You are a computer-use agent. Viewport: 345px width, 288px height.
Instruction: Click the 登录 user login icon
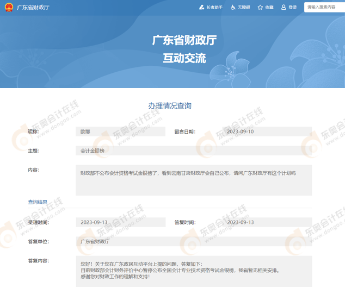click(x=284, y=8)
